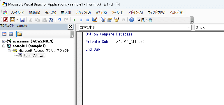Open the ファイル(F) menu
Image resolution: width=224 pixels, height=105 pixels.
point(17,13)
